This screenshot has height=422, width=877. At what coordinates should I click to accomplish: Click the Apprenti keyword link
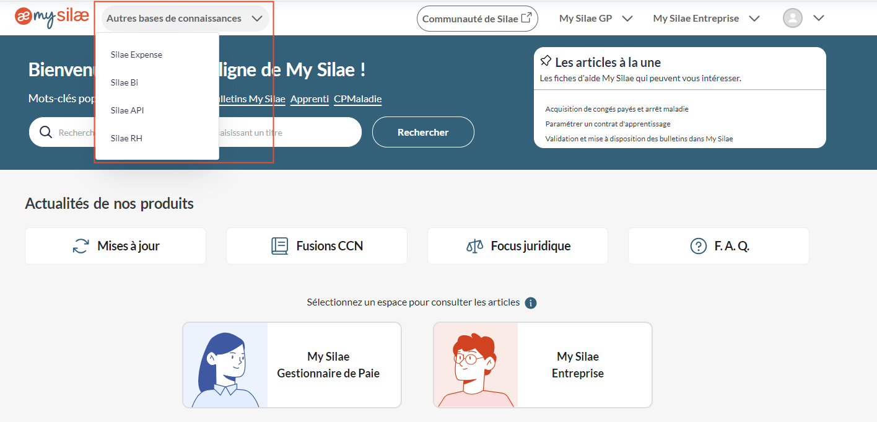(x=310, y=99)
